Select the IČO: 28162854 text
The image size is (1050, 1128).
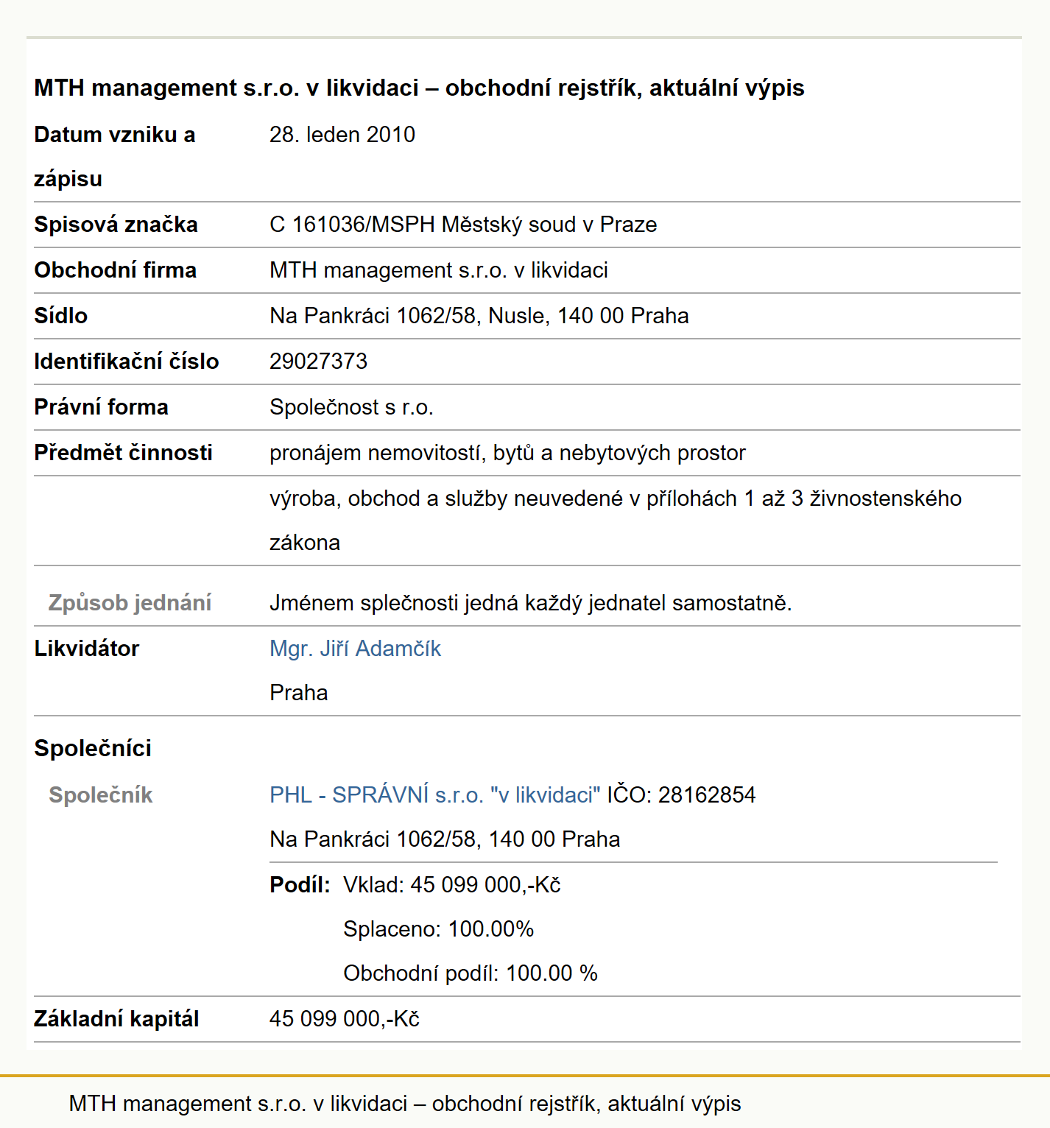[x=681, y=795]
